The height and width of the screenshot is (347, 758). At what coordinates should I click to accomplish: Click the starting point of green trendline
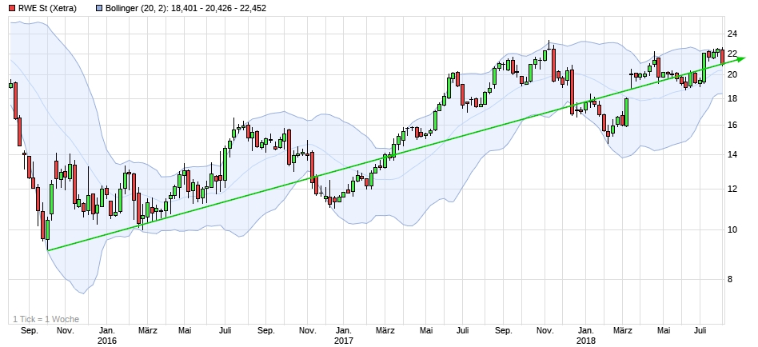pyautogui.click(x=47, y=251)
